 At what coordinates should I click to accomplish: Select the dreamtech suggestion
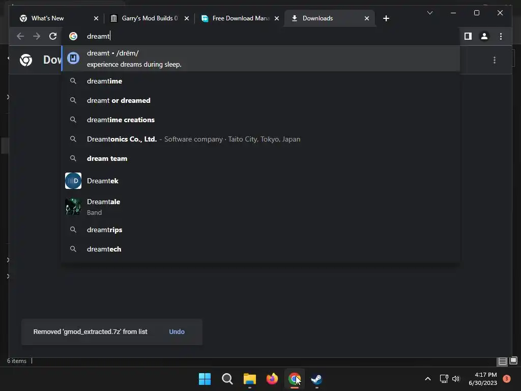pyautogui.click(x=261, y=249)
